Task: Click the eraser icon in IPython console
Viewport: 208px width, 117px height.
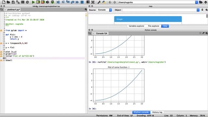Action: [x=203, y=33]
